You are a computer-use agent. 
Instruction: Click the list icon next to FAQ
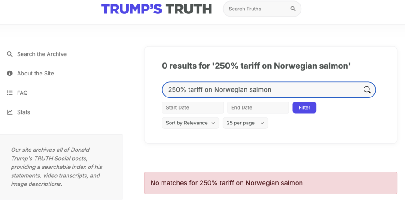tap(9, 93)
